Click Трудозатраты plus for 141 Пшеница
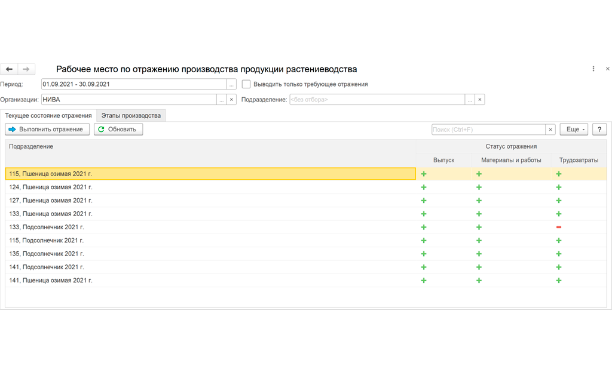This screenshot has width=612, height=373. [x=559, y=280]
